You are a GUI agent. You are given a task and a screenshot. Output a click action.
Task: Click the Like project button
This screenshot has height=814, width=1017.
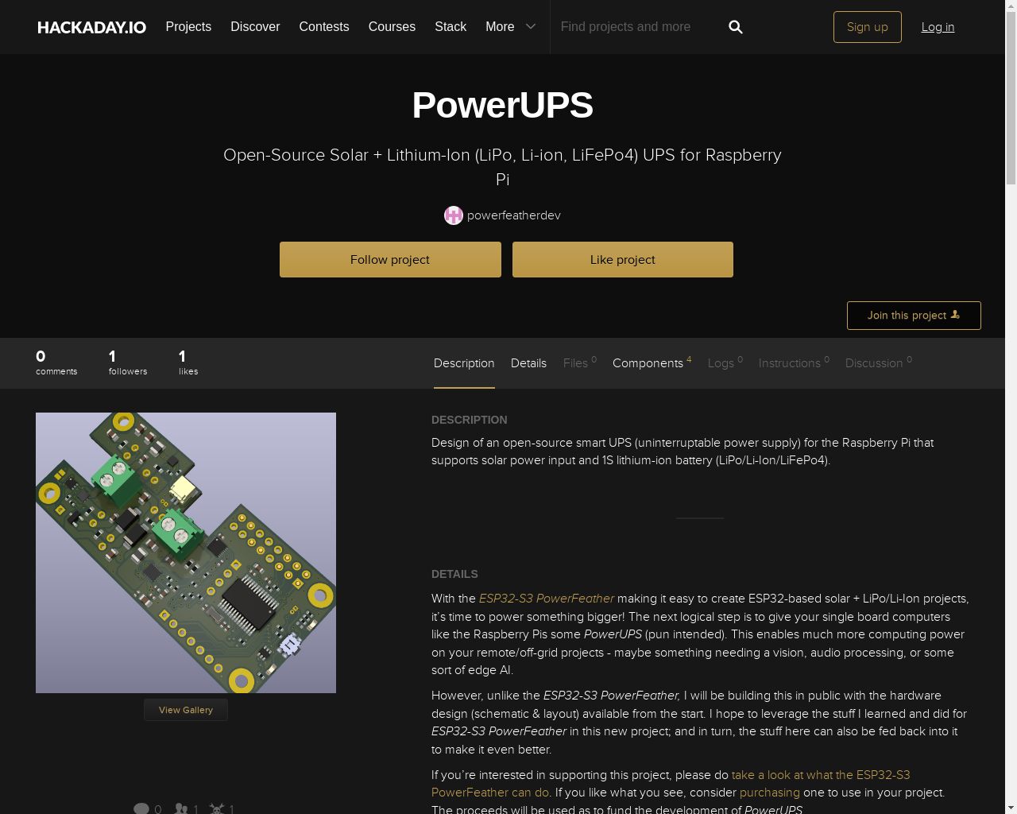click(x=623, y=260)
